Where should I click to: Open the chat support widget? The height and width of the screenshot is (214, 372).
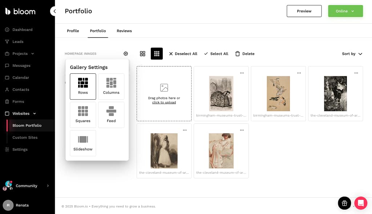361,203
